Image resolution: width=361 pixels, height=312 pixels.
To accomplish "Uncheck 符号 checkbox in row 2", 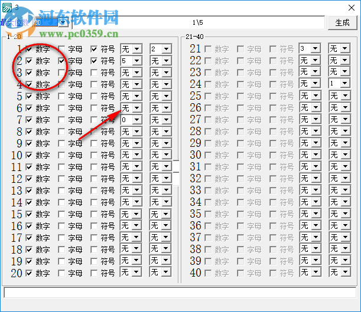I will 94,61.
